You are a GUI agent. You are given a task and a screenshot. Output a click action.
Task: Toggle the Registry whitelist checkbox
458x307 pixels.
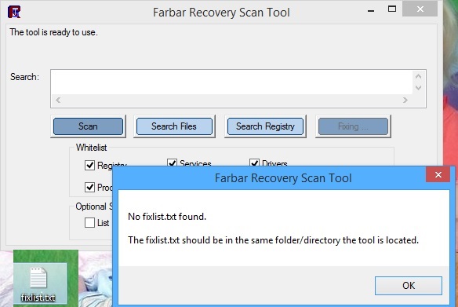click(x=89, y=165)
